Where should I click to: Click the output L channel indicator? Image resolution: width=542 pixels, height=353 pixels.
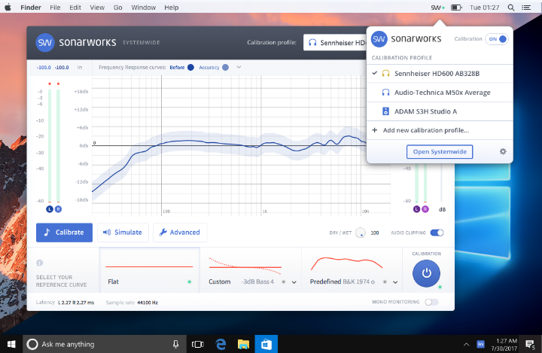[416, 209]
